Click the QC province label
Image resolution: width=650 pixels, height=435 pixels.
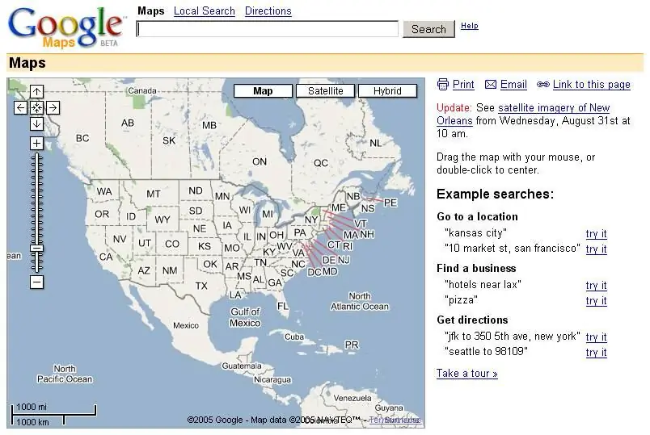[321, 163]
